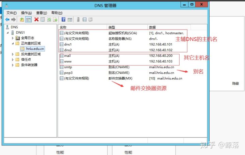This screenshot has height=155, width=245.
Task: Open the 操作(A) menu
Action: pyautogui.click(x=27, y=13)
